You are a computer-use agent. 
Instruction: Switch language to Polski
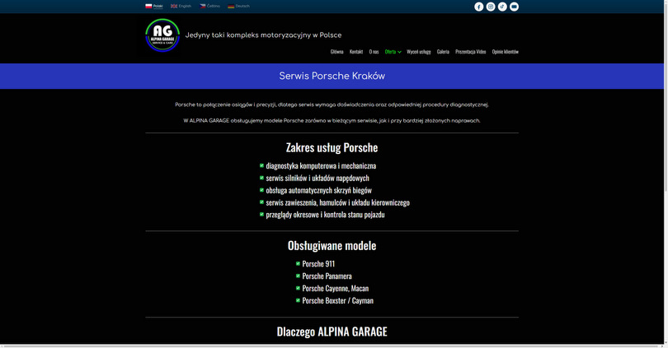(154, 6)
